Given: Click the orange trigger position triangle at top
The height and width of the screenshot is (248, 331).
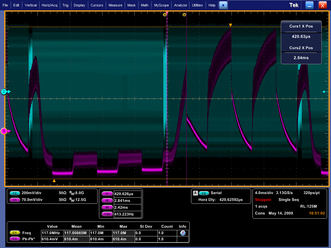Looking at the screenshot, I should pos(230,25).
